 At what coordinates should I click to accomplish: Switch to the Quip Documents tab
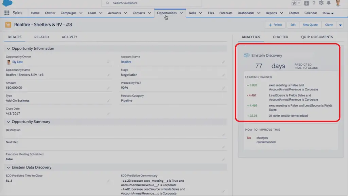pyautogui.click(x=317, y=37)
